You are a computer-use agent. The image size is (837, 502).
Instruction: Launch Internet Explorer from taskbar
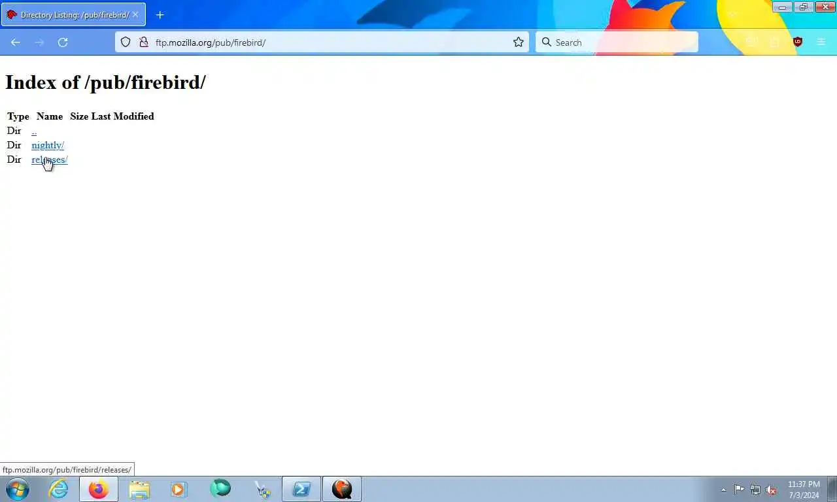58,489
